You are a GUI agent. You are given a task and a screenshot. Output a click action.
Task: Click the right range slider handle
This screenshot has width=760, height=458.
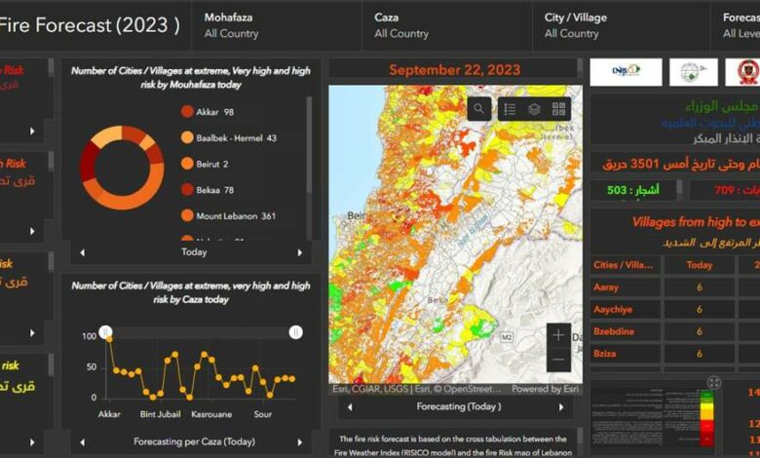point(295,332)
